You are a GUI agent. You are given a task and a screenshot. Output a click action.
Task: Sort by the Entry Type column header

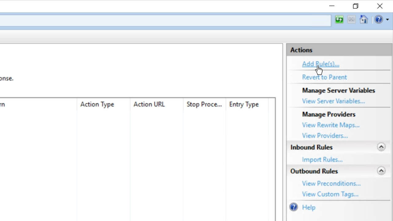tap(244, 104)
